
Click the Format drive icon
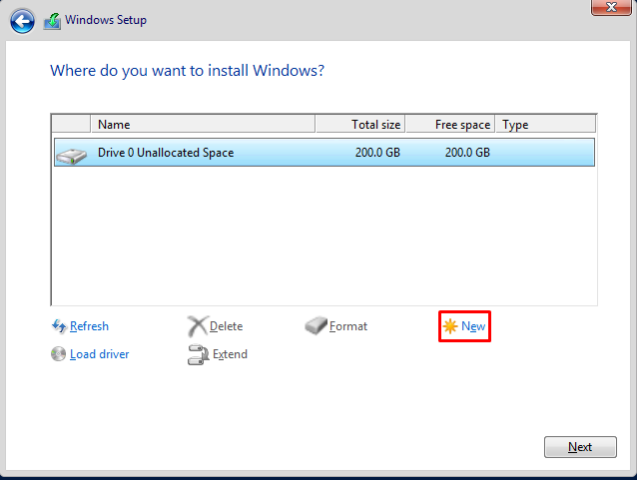pos(316,325)
